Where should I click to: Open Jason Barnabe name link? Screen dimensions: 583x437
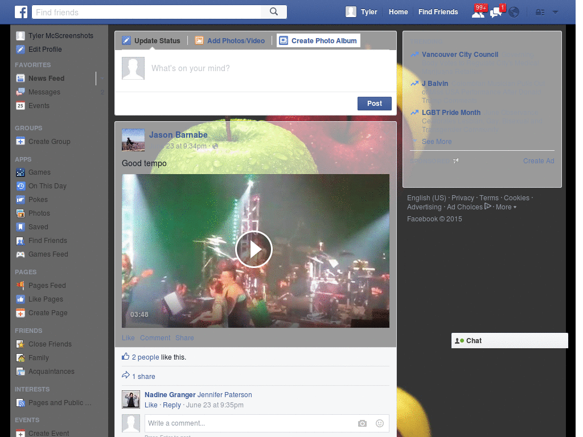pyautogui.click(x=178, y=135)
